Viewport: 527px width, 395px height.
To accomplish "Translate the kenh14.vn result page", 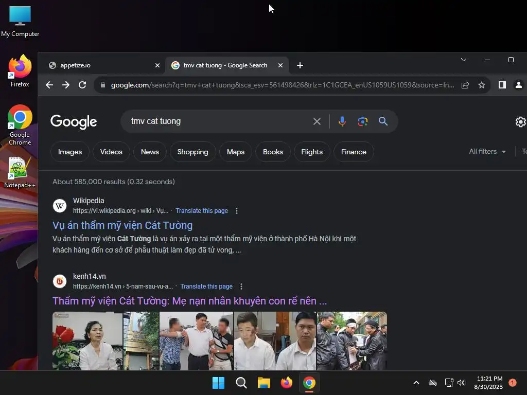I will (x=206, y=286).
